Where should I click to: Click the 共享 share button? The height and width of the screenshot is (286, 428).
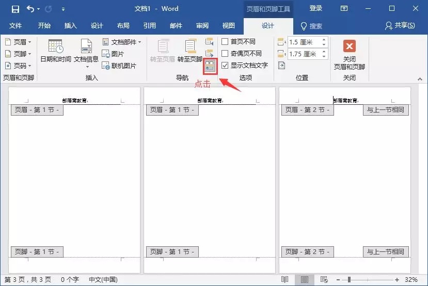(400, 26)
